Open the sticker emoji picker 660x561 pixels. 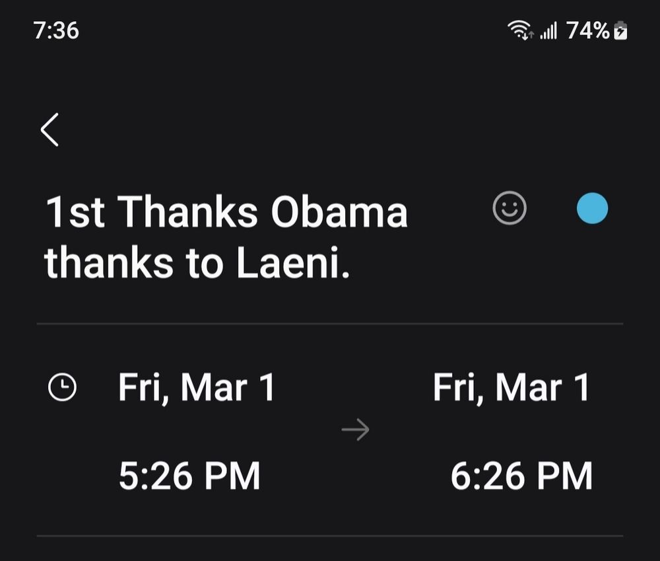pyautogui.click(x=510, y=208)
